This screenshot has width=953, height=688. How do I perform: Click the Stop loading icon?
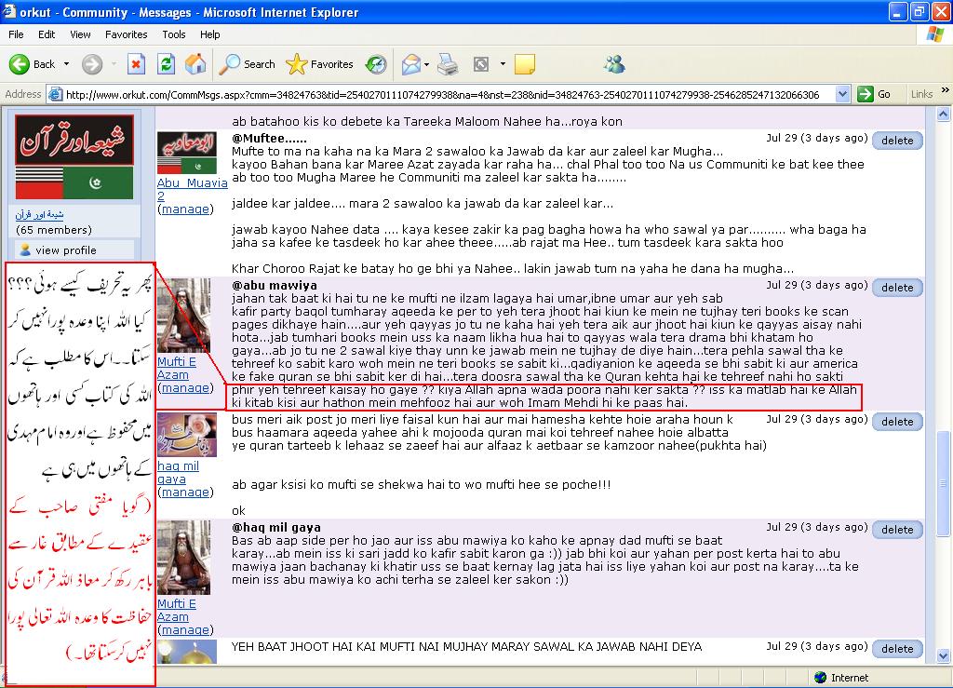[x=136, y=64]
